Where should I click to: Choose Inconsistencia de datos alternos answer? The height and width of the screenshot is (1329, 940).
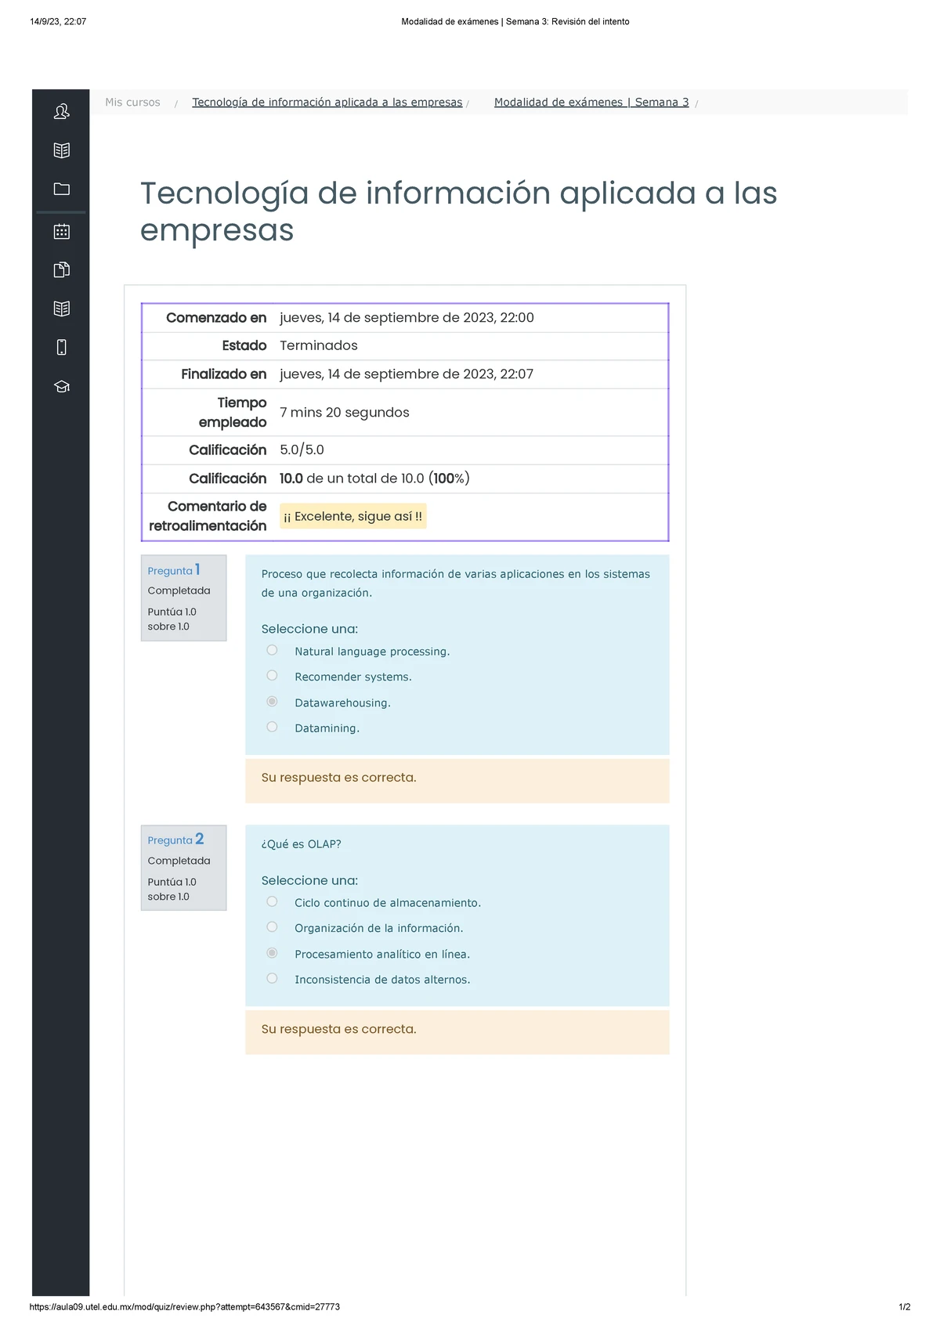click(x=272, y=977)
